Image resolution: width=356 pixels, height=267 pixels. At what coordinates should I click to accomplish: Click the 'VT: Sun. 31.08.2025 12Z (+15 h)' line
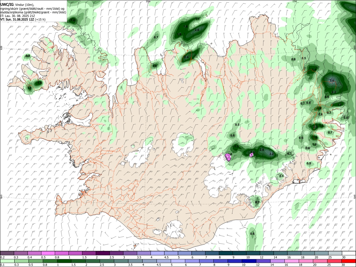pyautogui.click(x=23, y=20)
